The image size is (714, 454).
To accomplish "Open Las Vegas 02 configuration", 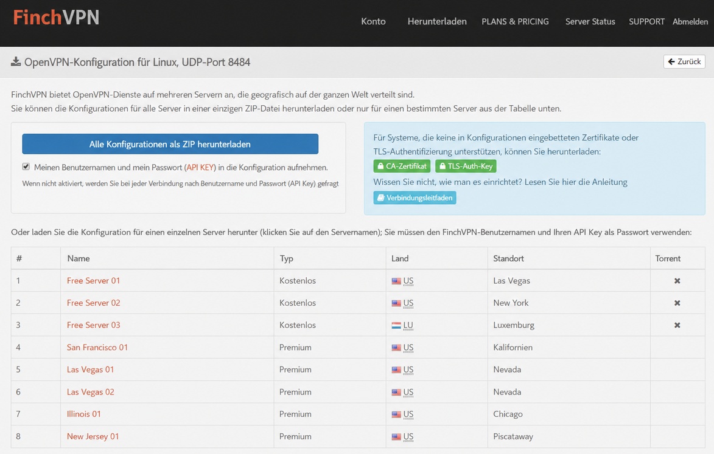I will 91,392.
